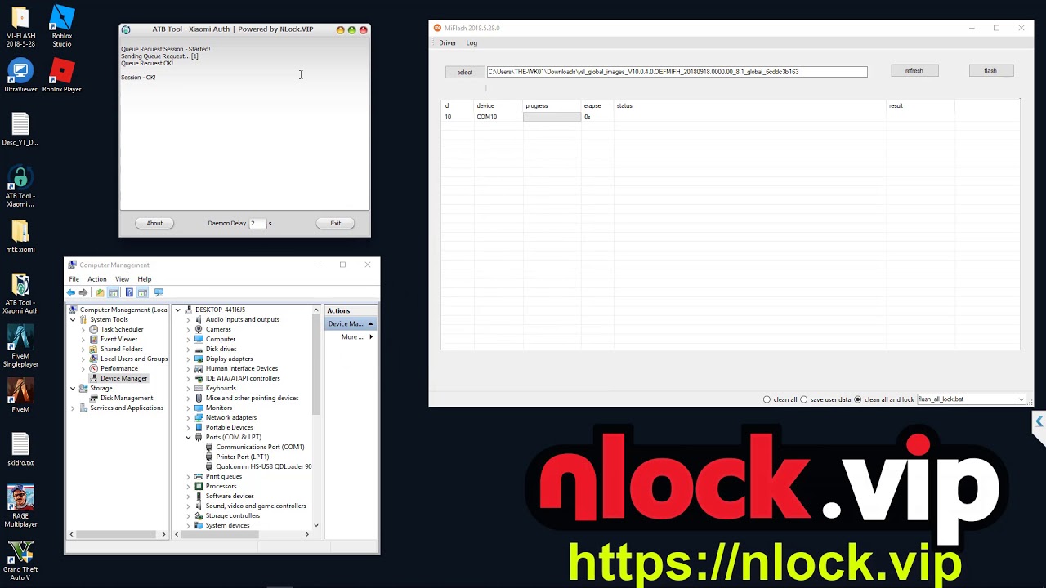This screenshot has width=1046, height=588.
Task: Click the Daemon Delay value field
Action: click(257, 223)
